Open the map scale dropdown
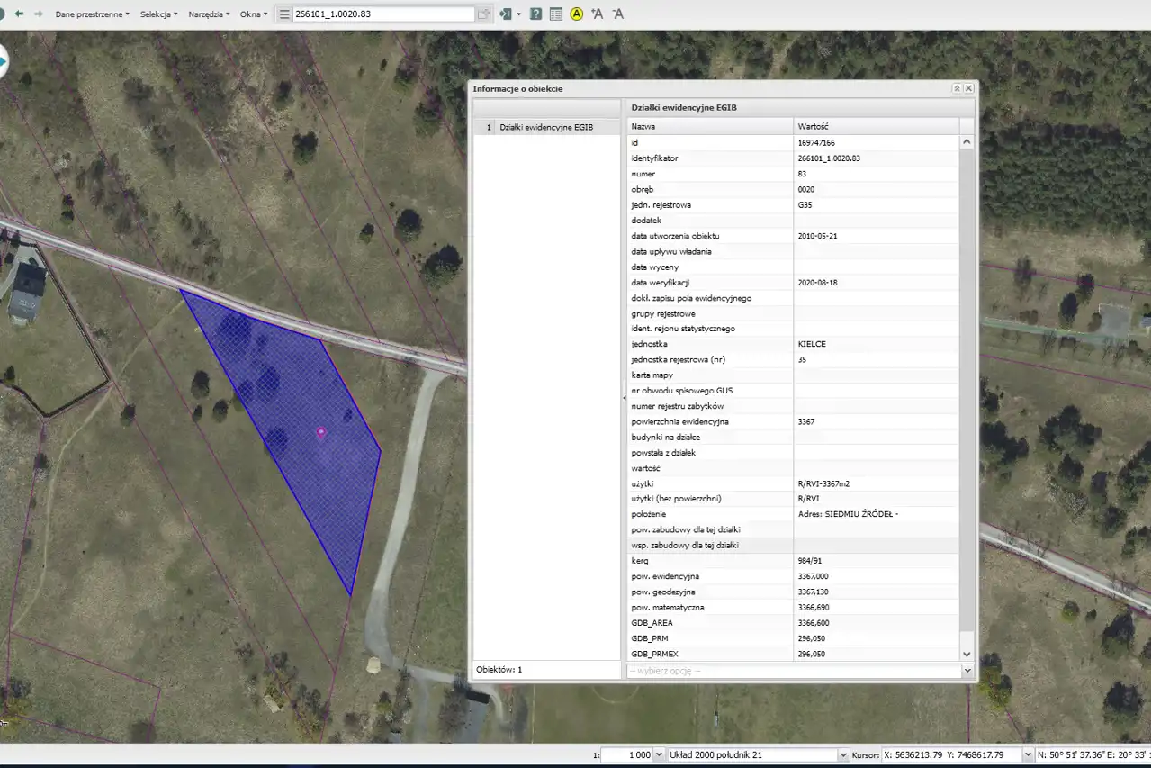The width and height of the screenshot is (1151, 768). click(659, 754)
